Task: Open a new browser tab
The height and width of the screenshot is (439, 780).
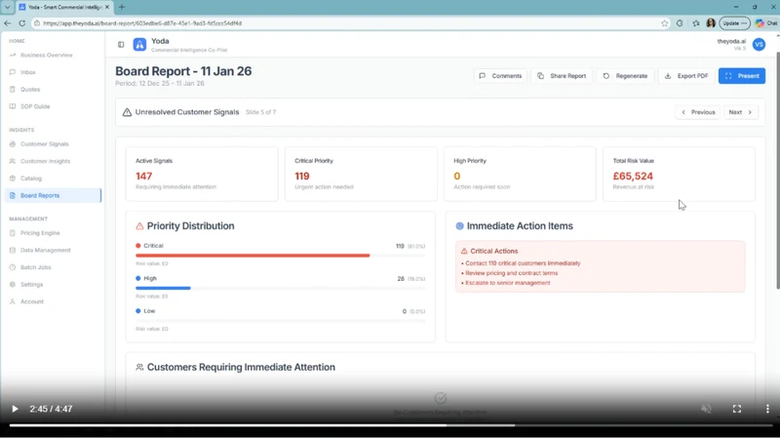Action: [x=122, y=7]
